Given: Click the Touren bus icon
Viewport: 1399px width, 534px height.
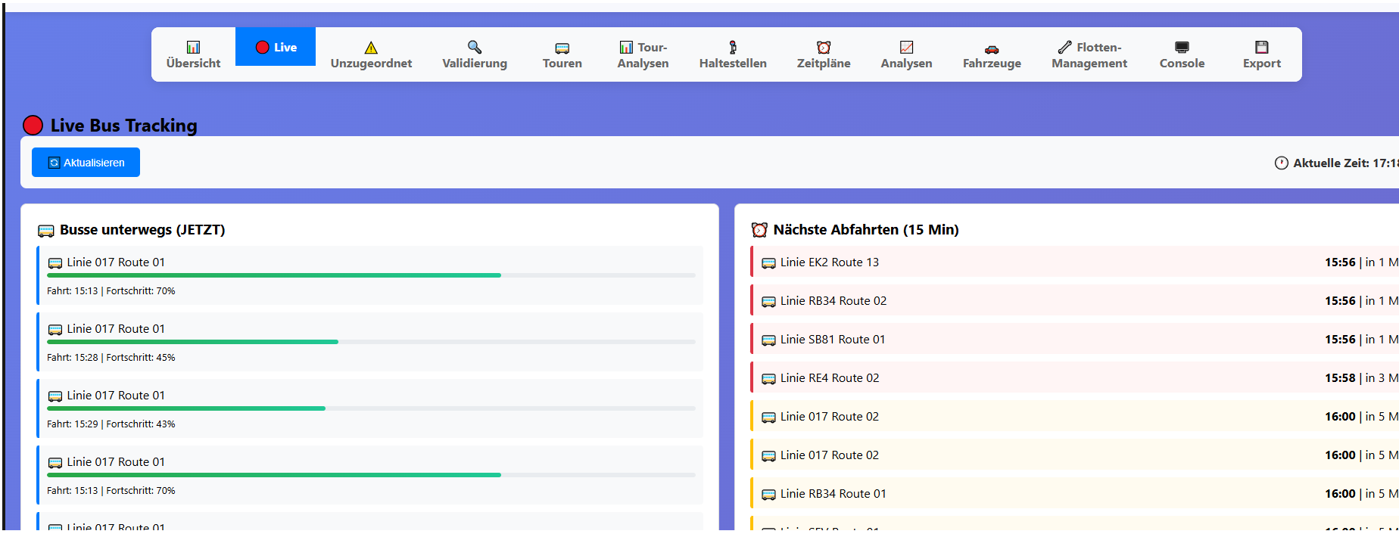Looking at the screenshot, I should click(x=562, y=48).
